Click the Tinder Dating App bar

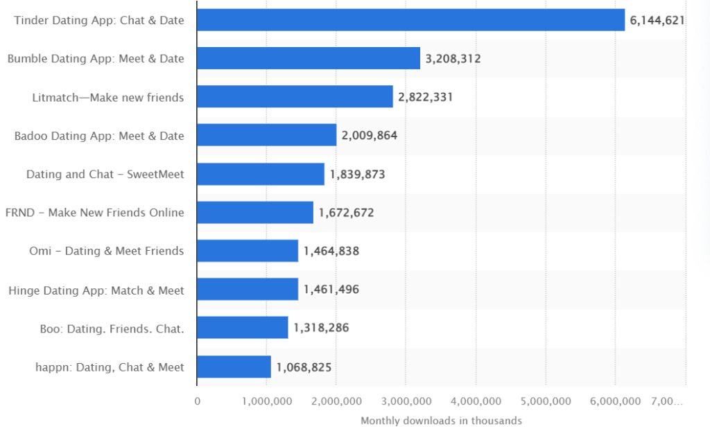[x=410, y=20]
